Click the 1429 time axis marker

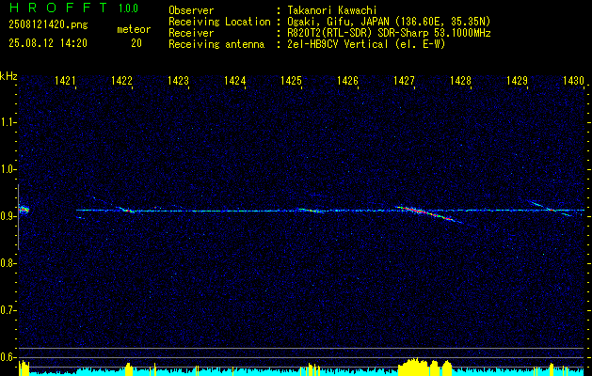click(517, 81)
